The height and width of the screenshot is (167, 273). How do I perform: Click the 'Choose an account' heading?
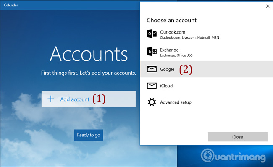click(x=171, y=21)
